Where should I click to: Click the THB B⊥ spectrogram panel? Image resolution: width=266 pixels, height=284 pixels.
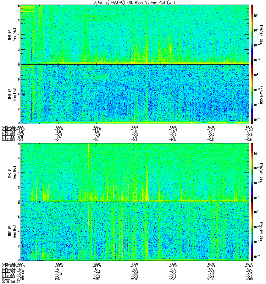[x=135, y=34]
